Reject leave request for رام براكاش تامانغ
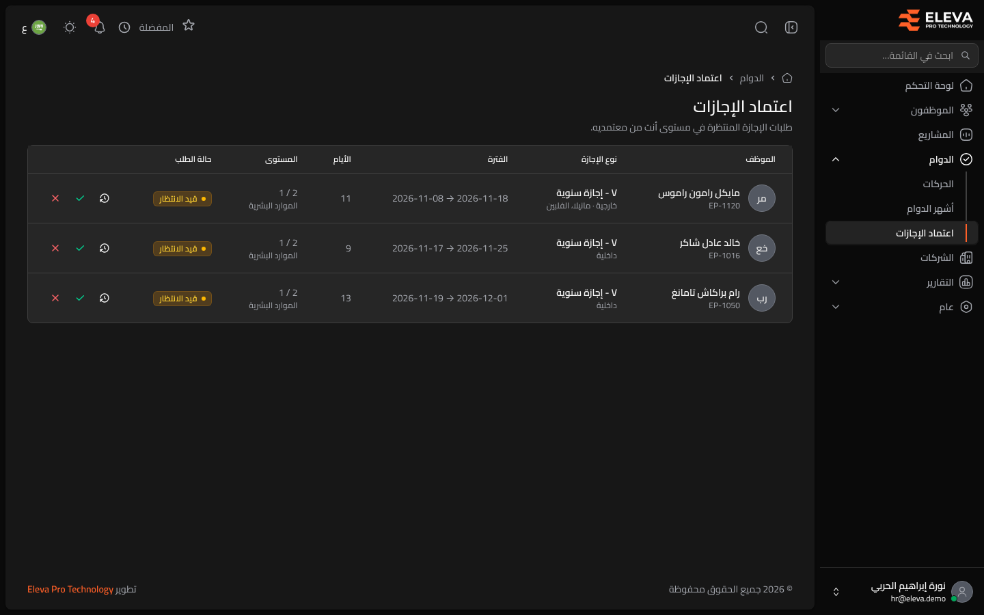This screenshot has width=984, height=615. tap(55, 298)
